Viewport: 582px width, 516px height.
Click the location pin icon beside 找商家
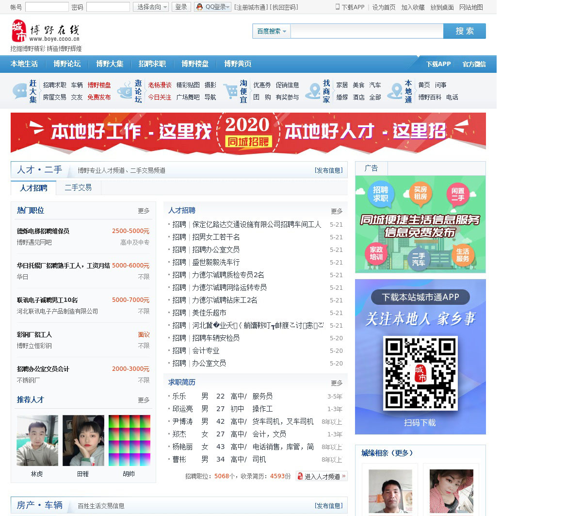click(x=313, y=91)
